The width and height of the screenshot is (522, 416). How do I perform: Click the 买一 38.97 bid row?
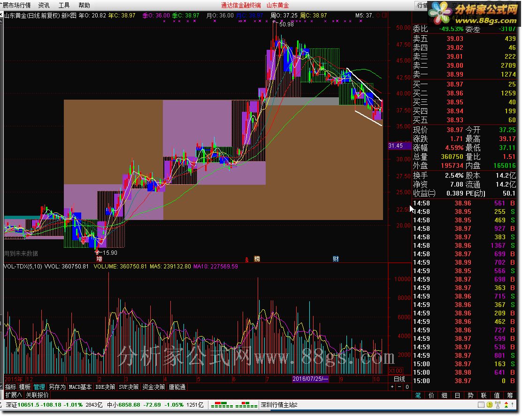click(x=464, y=84)
